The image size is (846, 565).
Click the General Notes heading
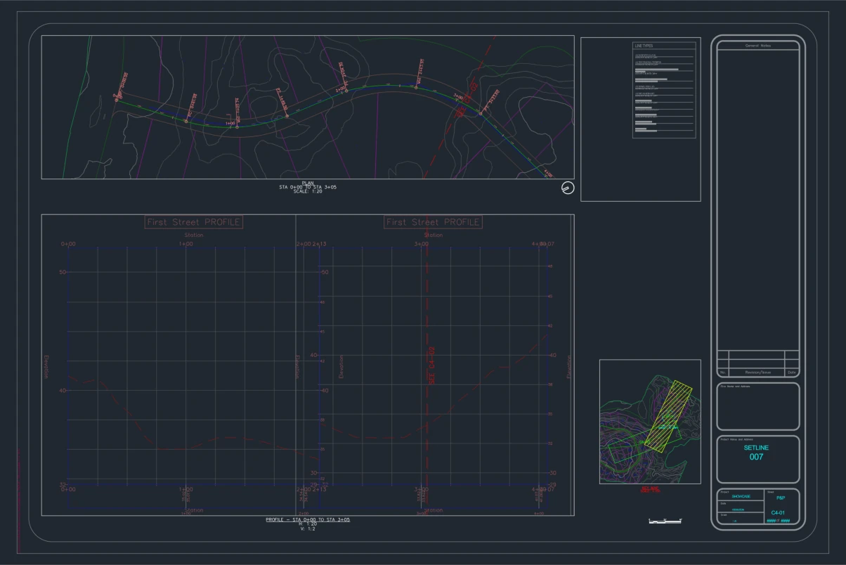(758, 46)
